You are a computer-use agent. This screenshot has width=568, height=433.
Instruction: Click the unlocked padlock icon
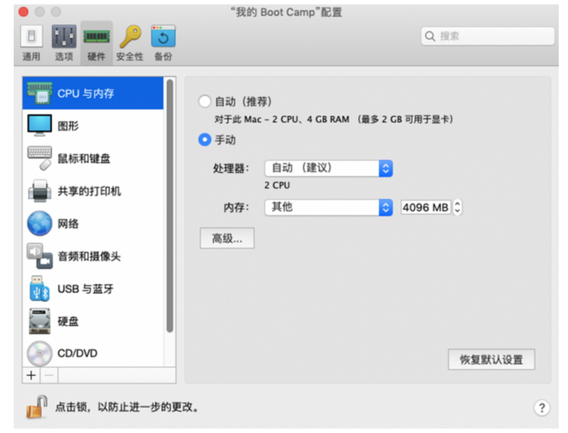[37, 407]
